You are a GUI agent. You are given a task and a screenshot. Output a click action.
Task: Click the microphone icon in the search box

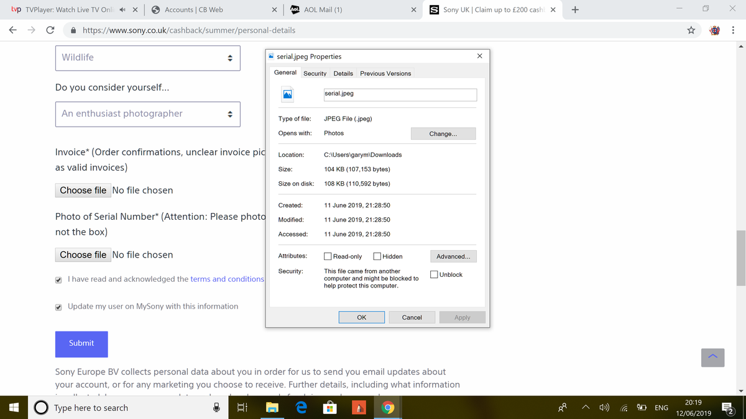point(216,407)
